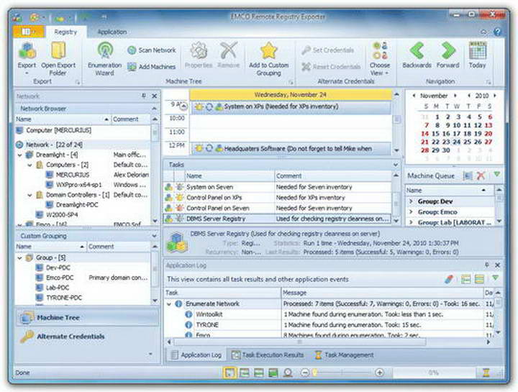Switch to Alternate Credentials pane
Screen dimensions: 518x392
click(87, 337)
